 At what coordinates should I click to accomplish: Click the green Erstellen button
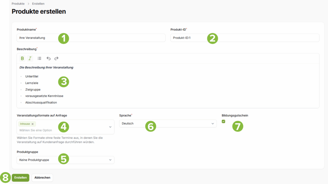pos(20,178)
